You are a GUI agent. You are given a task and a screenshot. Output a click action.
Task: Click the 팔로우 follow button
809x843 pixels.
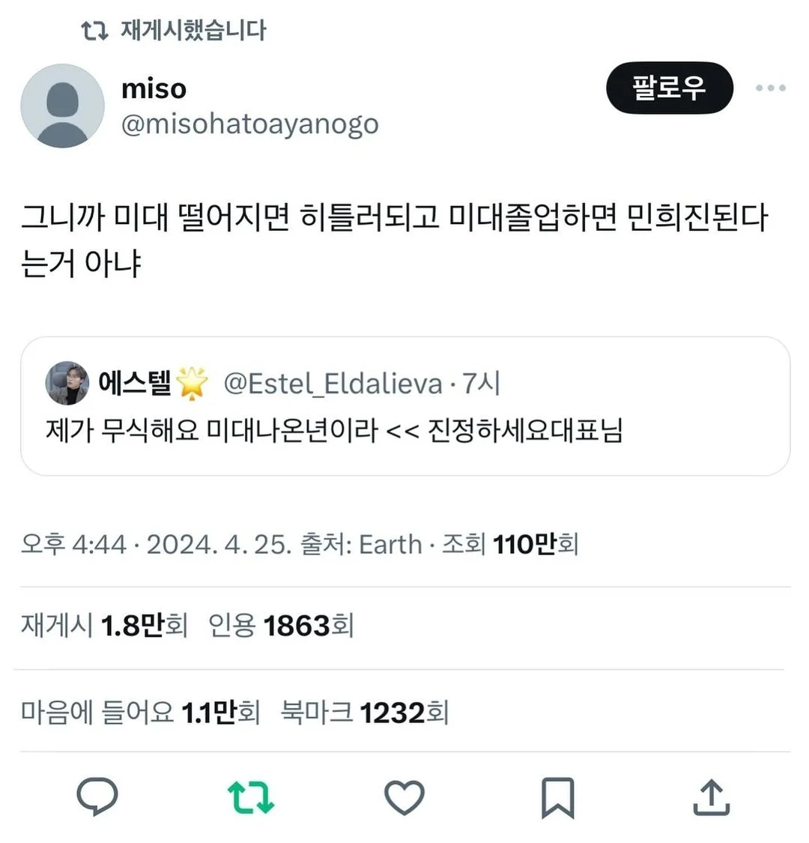[x=669, y=88]
